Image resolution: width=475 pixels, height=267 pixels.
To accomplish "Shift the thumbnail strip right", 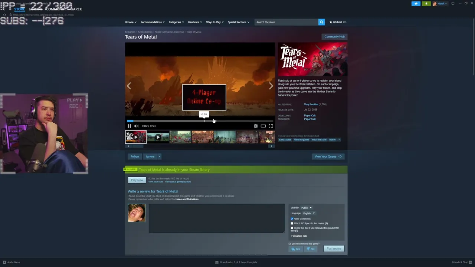I will [x=271, y=146].
